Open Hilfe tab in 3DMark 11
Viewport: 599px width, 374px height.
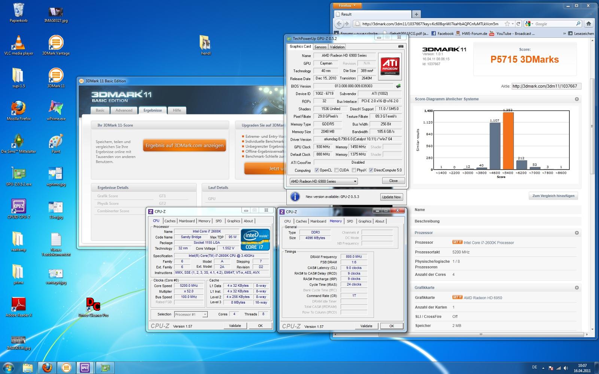pos(177,110)
